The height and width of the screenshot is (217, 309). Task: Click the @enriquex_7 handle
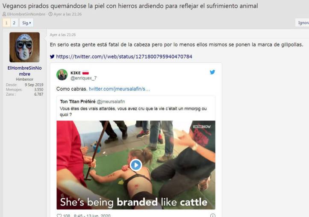(x=84, y=78)
